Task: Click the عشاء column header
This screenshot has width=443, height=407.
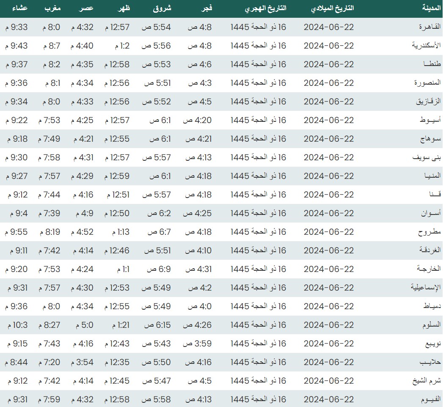Action: click(17, 8)
